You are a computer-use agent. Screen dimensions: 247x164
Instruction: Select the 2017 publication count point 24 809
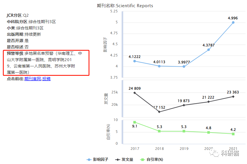[135, 93]
